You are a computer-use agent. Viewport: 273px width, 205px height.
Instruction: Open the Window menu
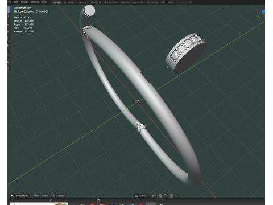pyautogui.click(x=35, y=2)
